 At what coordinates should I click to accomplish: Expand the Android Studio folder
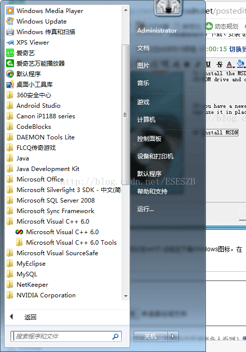[x=39, y=105]
